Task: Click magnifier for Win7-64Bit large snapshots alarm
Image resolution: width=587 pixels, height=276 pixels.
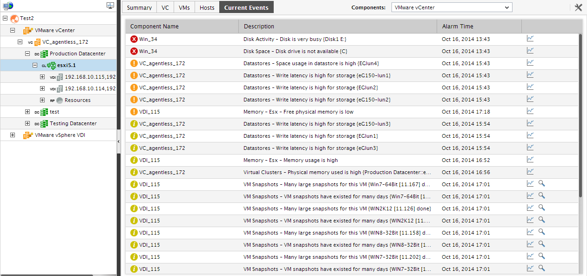Action: point(541,183)
